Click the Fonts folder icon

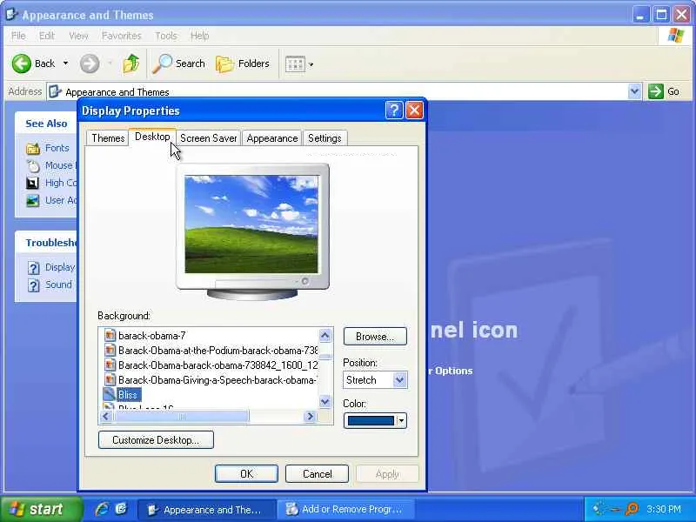pyautogui.click(x=33, y=148)
